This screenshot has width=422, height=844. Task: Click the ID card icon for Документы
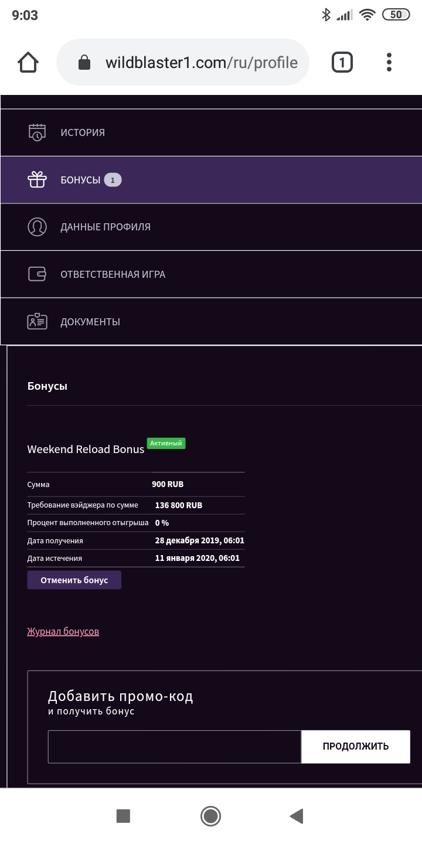coord(37,322)
